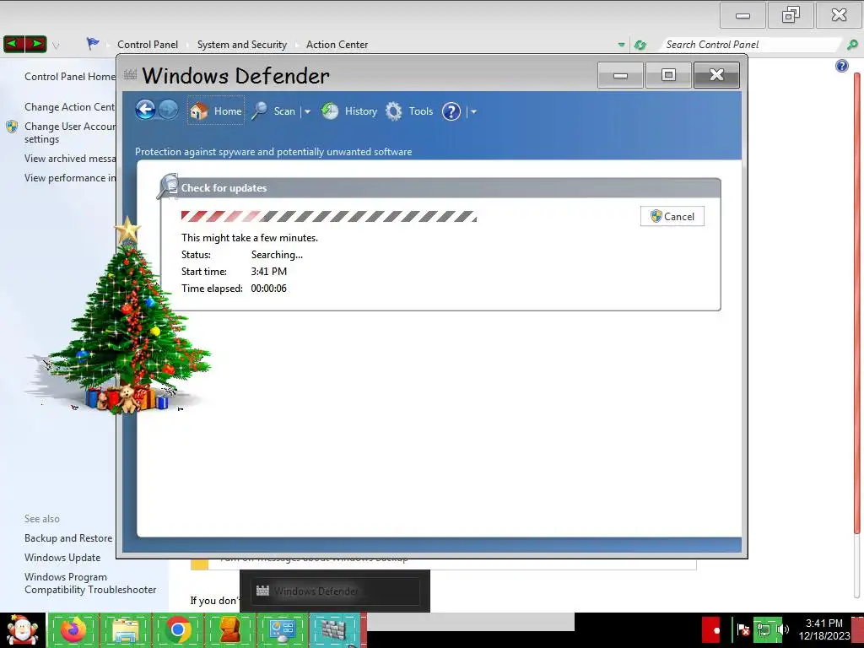
Task: Click the Defender help question mark icon
Action: [451, 111]
